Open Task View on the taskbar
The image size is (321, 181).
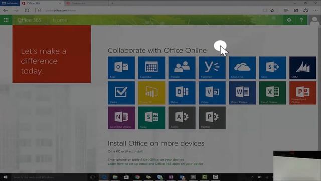click(x=92, y=177)
